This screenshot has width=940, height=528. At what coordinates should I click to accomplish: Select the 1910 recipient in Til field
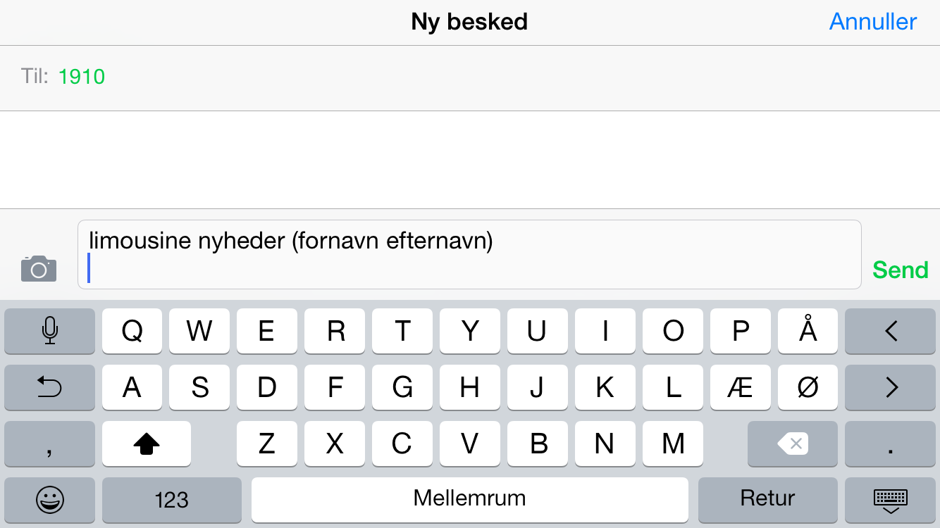(x=82, y=77)
